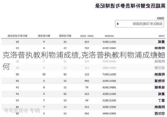Sort by the TEAM column header
Viewport: 167px width, 117px height.
[162, 36]
